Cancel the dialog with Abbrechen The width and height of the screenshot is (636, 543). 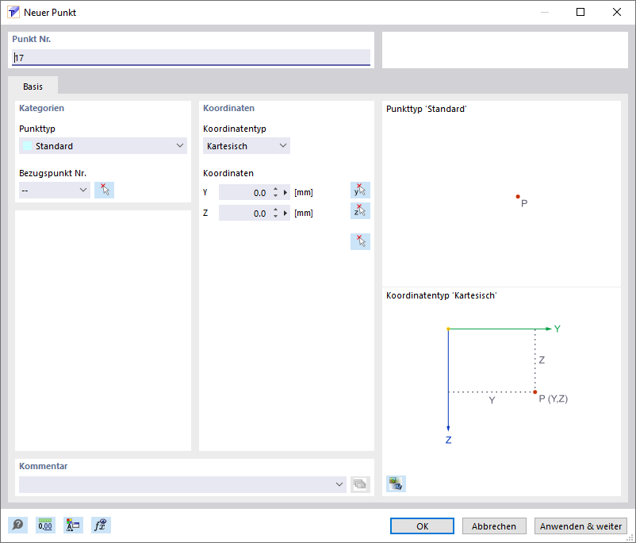click(493, 526)
